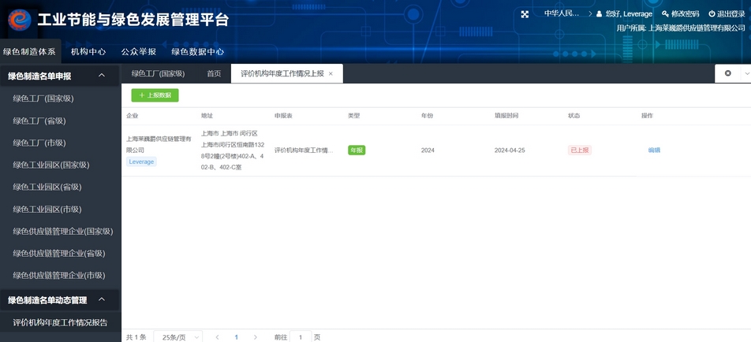Go to next page arrow
The height and width of the screenshot is (342, 751).
256,337
